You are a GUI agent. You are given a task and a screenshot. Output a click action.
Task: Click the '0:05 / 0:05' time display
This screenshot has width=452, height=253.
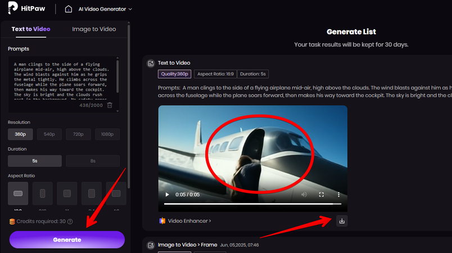pyautogui.click(x=187, y=195)
